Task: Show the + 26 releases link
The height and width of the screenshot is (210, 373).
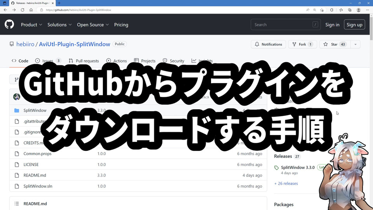Action: point(286,184)
